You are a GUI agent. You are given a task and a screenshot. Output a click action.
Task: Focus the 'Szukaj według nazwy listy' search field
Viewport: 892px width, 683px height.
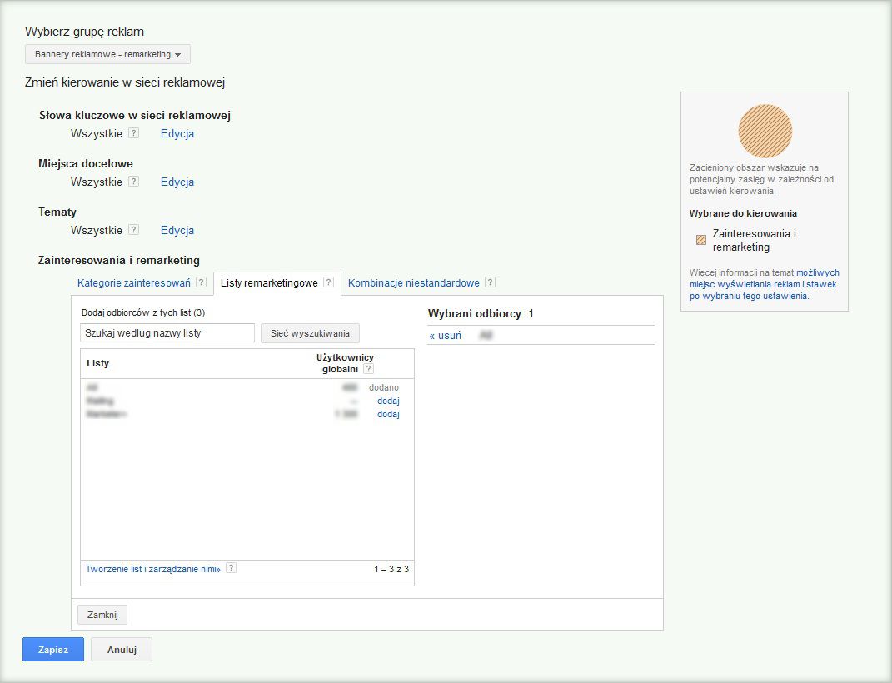pyautogui.click(x=167, y=333)
